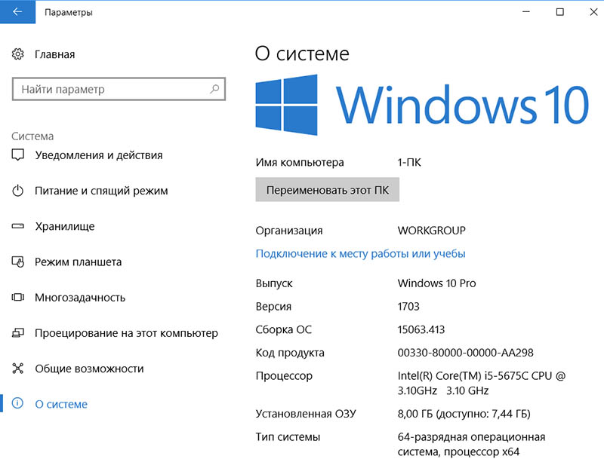This screenshot has width=604, height=459.
Task: Click the back arrow button
Action: pyautogui.click(x=17, y=12)
